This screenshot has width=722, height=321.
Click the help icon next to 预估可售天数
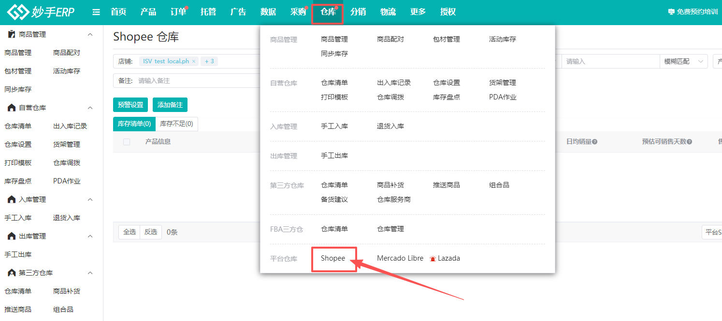pos(689,141)
